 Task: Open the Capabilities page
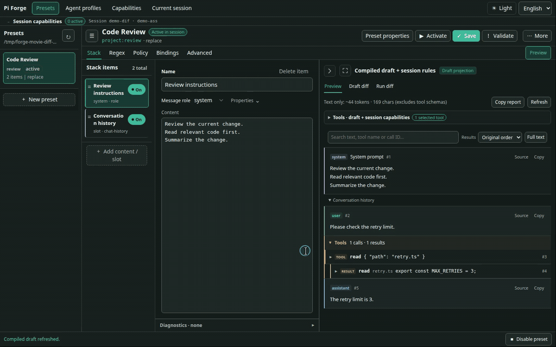(126, 8)
